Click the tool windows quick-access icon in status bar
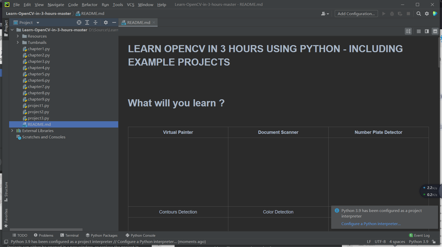Screen dimensions: 442x247 pos(6,241)
